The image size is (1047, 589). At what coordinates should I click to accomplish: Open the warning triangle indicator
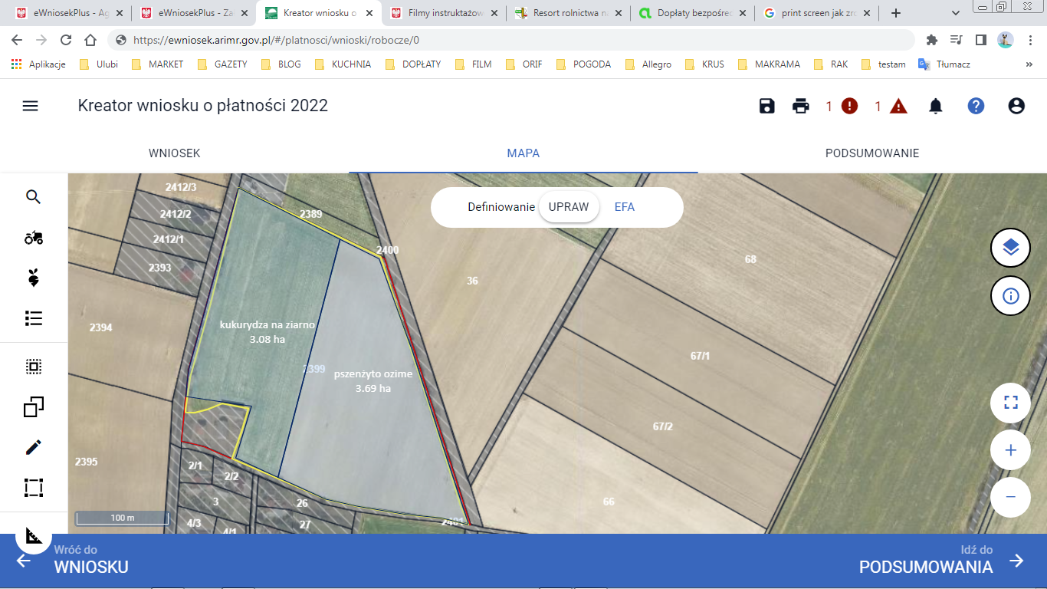(898, 106)
